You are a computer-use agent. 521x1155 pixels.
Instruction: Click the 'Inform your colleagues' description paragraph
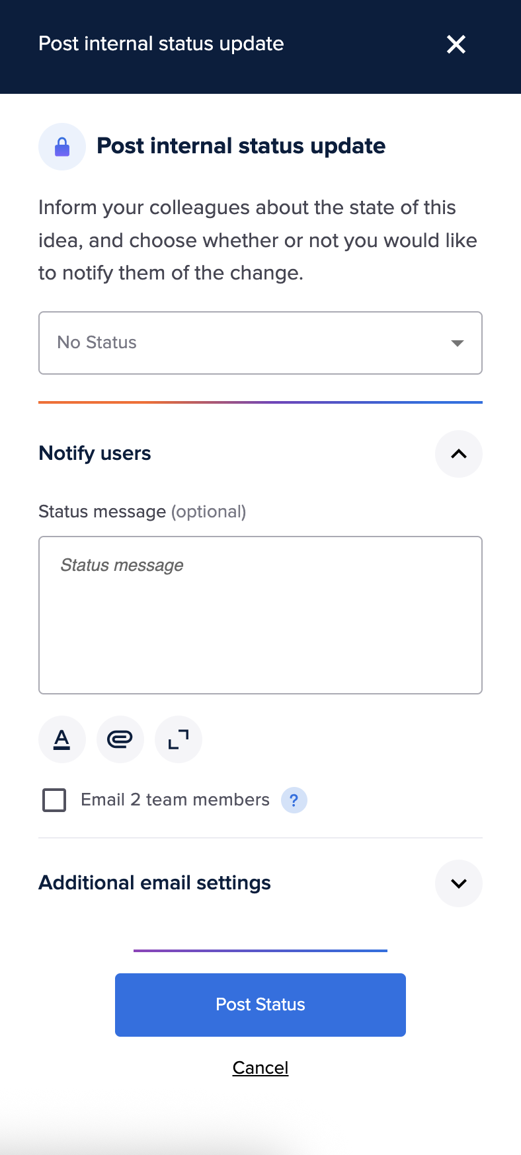coord(258,241)
